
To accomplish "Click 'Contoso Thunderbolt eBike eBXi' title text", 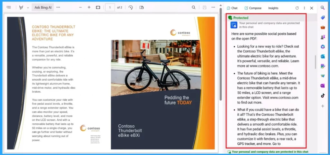I will click(130, 131).
